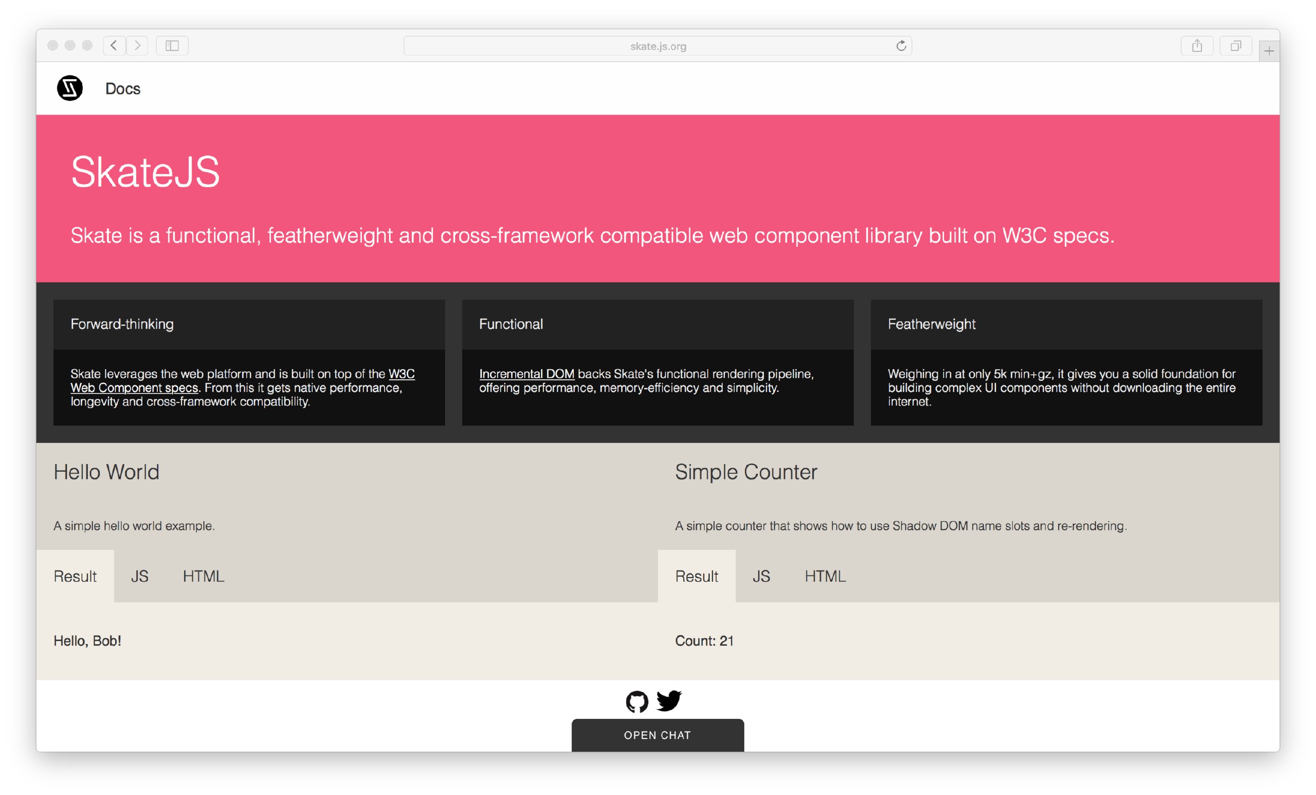Open the Docs navigation link
Image resolution: width=1316 pixels, height=795 pixels.
tap(123, 88)
